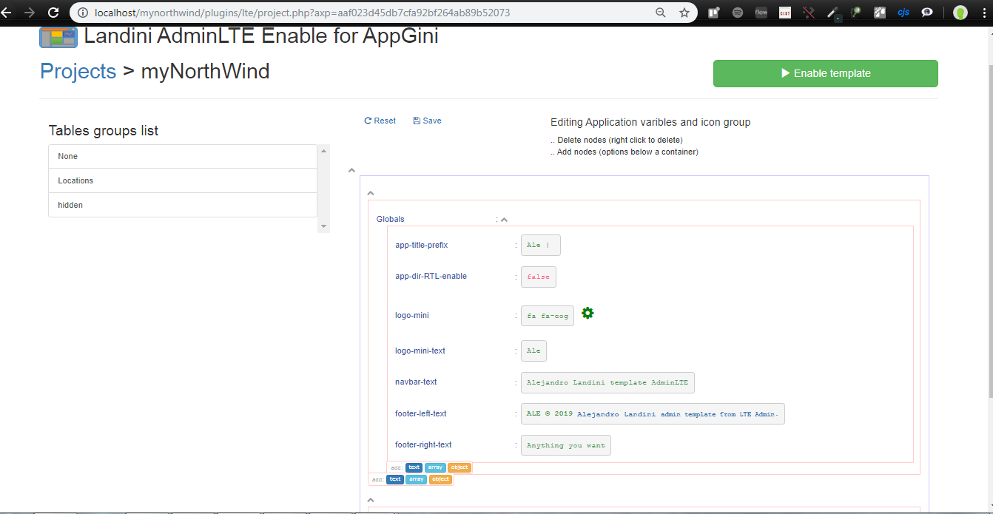Collapse the second-level container chevron
This screenshot has height=514, width=993.
click(x=371, y=193)
